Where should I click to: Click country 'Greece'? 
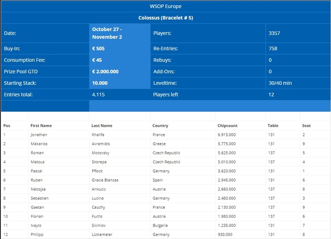tap(159, 144)
